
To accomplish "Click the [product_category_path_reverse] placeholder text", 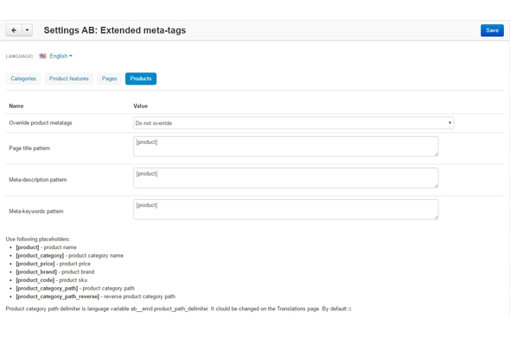I will [58, 296].
